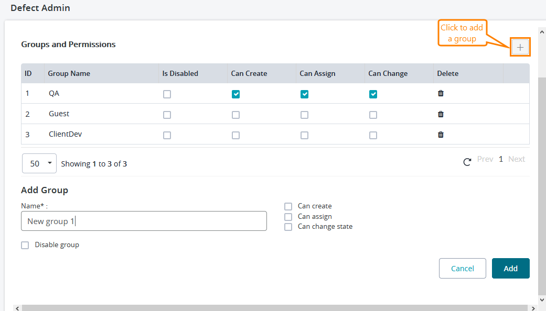Sort by Group Name column header
This screenshot has width=546, height=311.
[x=69, y=73]
